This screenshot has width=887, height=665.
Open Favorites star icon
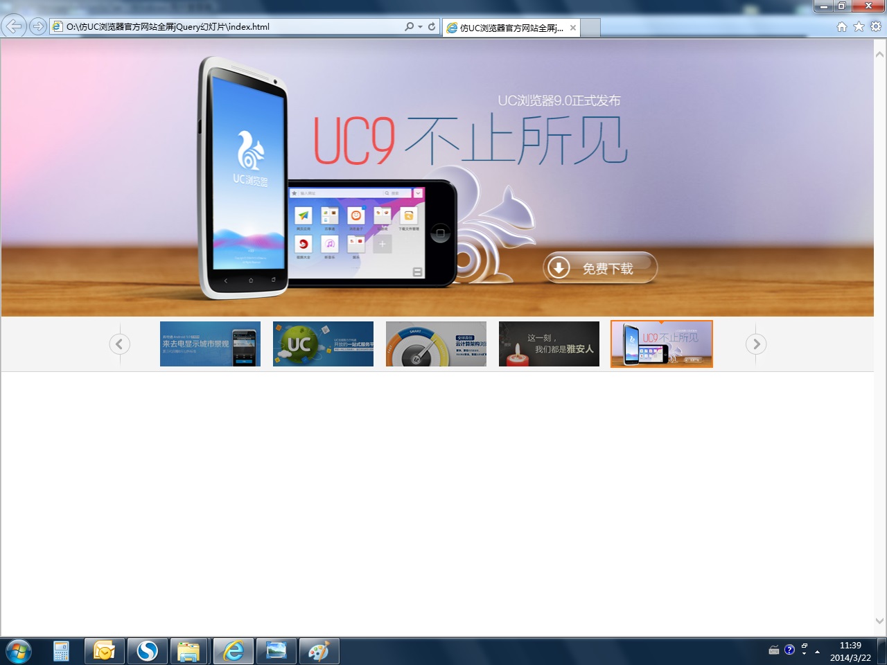coord(859,26)
